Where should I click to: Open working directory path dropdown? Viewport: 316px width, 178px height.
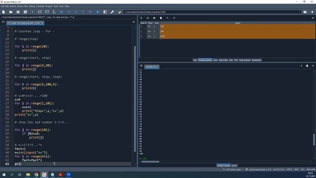pyautogui.click(x=300, y=12)
